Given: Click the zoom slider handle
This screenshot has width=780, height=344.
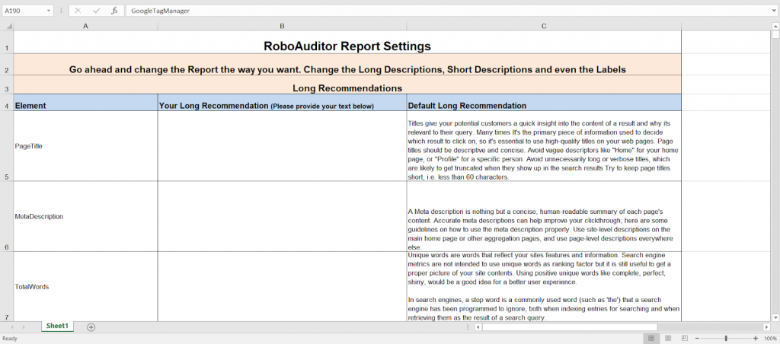Looking at the screenshot, I should [x=726, y=338].
